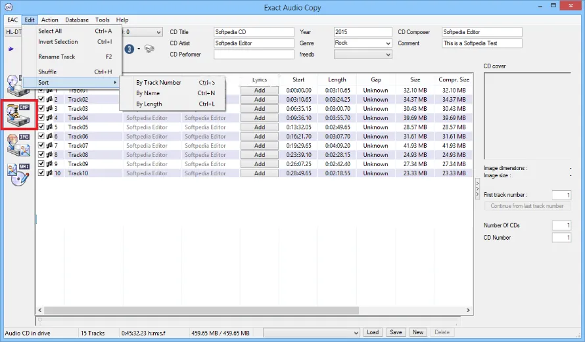Screen dimensions: 585x342
Task: Click the Save button
Action: [x=396, y=332]
